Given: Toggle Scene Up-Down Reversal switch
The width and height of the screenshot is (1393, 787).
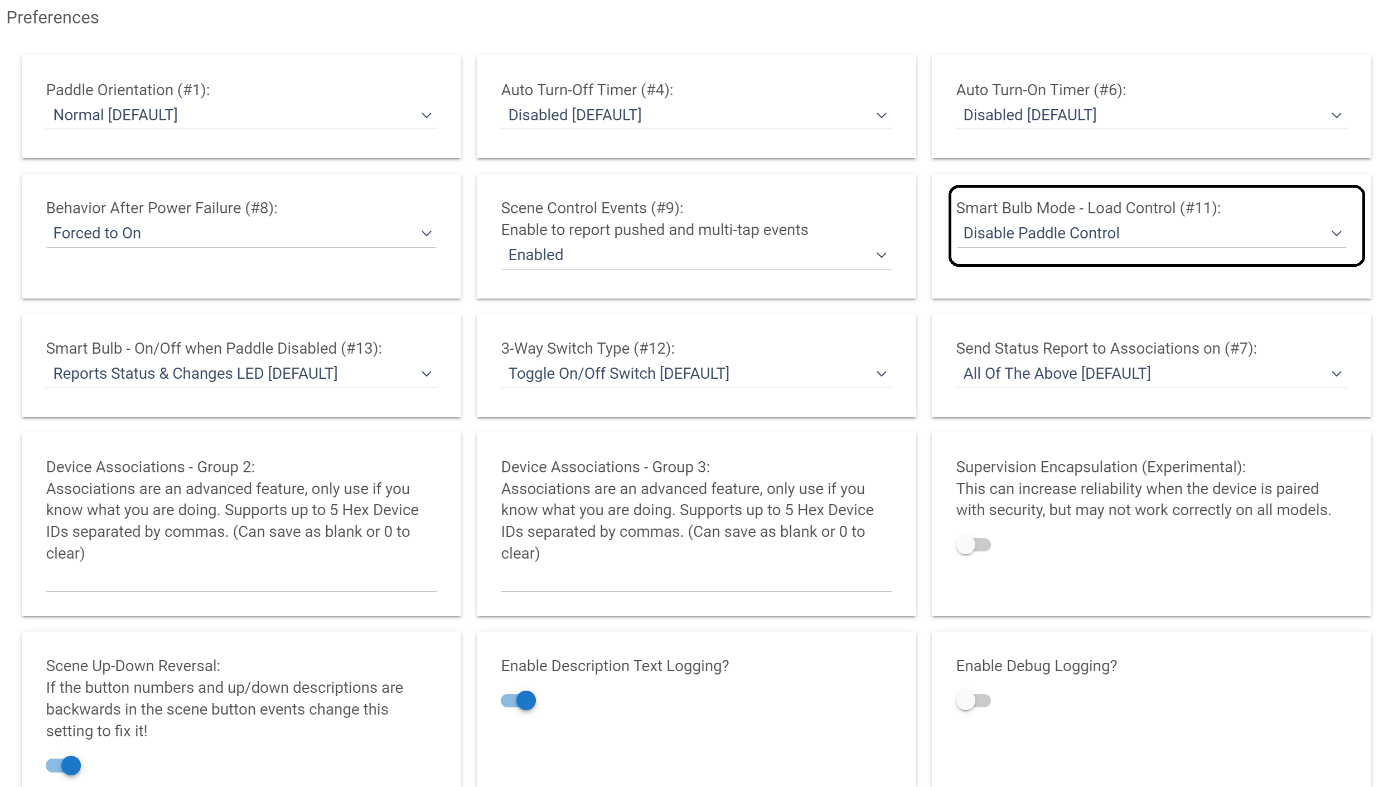Looking at the screenshot, I should coord(63,766).
